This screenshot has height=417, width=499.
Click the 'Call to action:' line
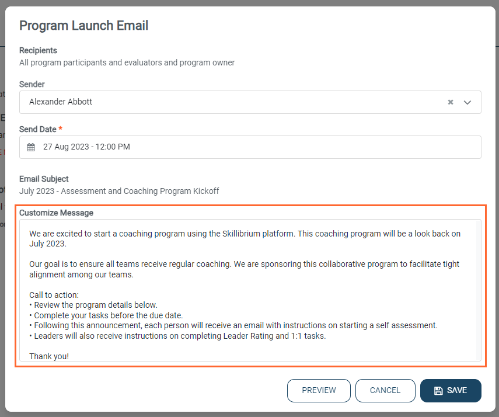54,295
